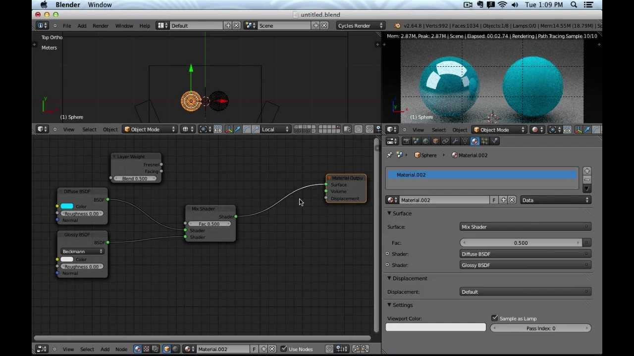Select Glossy BSDF shader input button
This screenshot has height=356, width=634.
click(525, 265)
